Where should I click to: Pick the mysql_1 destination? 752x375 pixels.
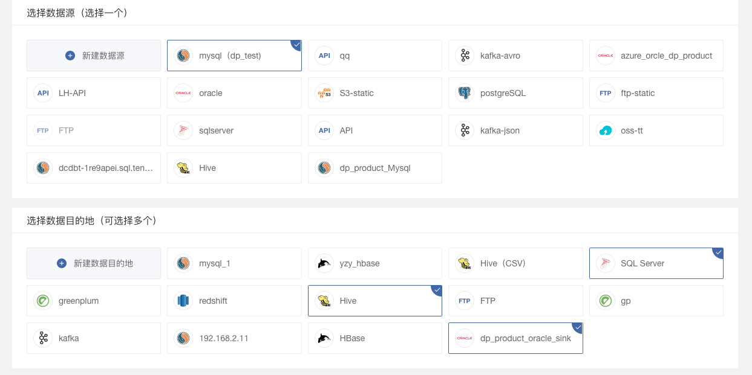click(x=234, y=263)
